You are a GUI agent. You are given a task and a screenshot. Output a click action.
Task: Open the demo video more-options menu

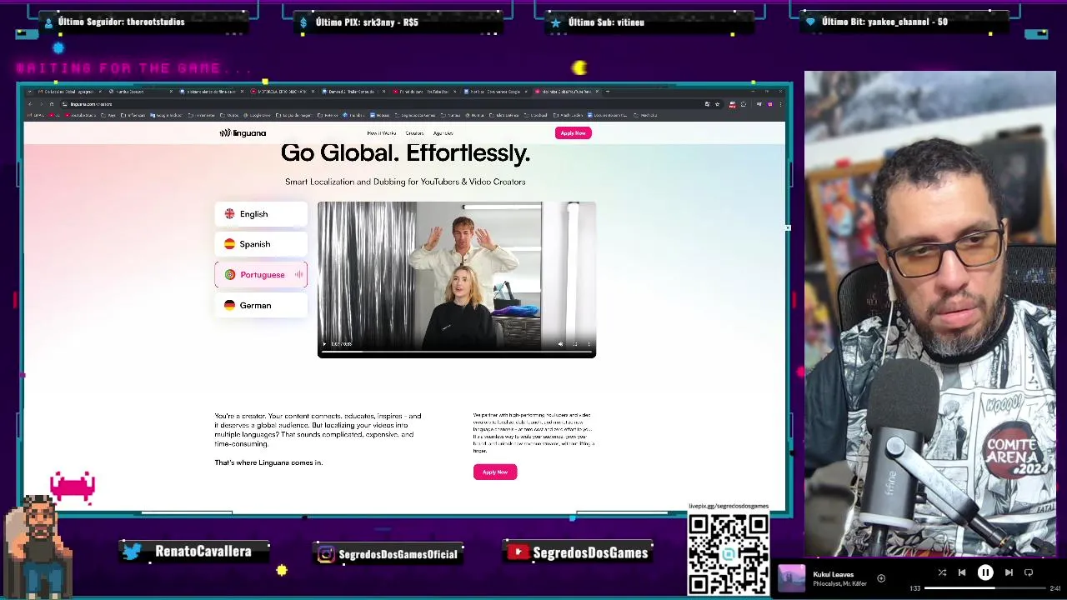589,344
